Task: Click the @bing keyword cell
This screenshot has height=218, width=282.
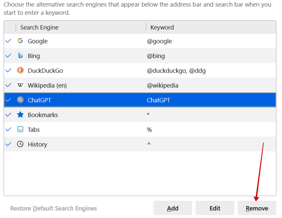Action: [x=156, y=56]
